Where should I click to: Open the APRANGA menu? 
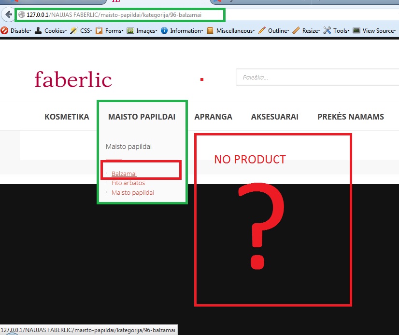click(x=213, y=117)
